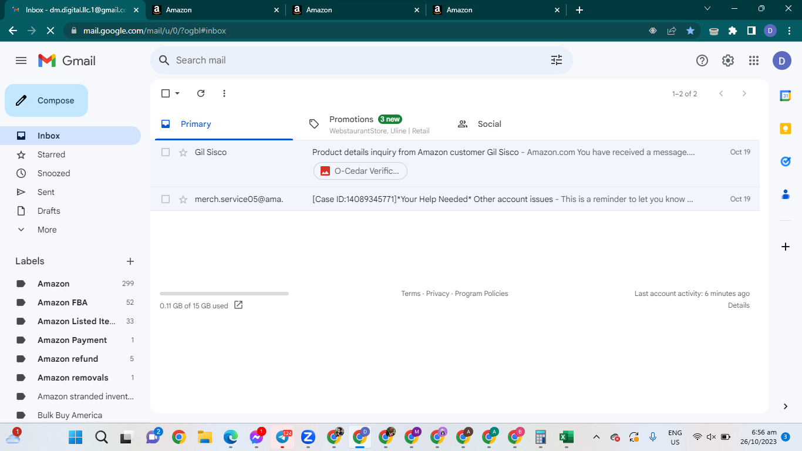Refresh the inbox
The height and width of the screenshot is (451, 802).
[x=201, y=93]
